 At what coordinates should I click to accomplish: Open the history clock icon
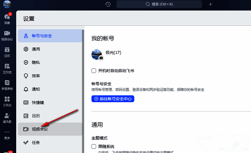pyautogui.click(x=108, y=4)
